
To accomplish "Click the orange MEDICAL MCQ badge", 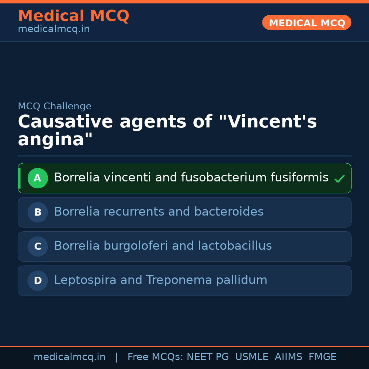I will tap(306, 23).
